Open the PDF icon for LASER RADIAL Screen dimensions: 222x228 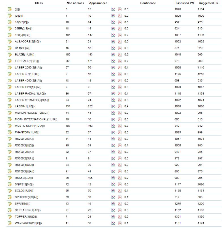120,94
